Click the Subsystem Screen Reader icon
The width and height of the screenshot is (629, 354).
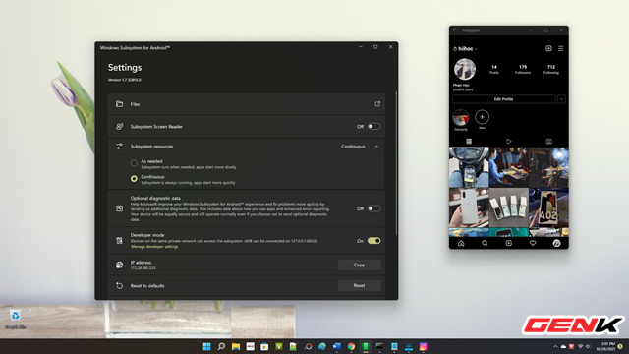coord(119,127)
